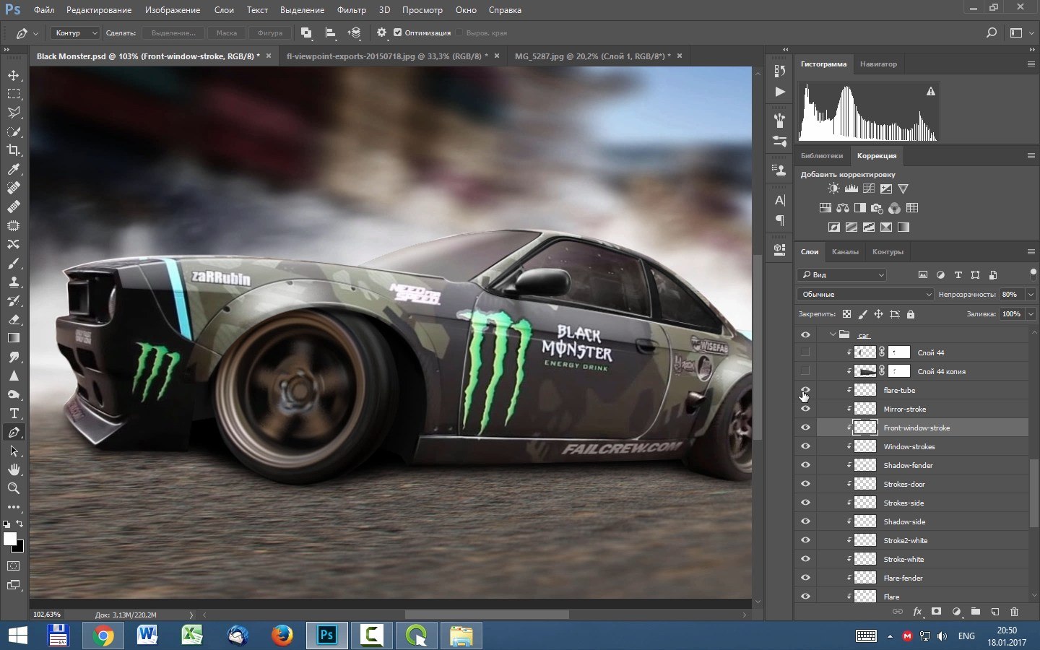
Task: Hide the Window-strokes layer
Action: click(805, 446)
